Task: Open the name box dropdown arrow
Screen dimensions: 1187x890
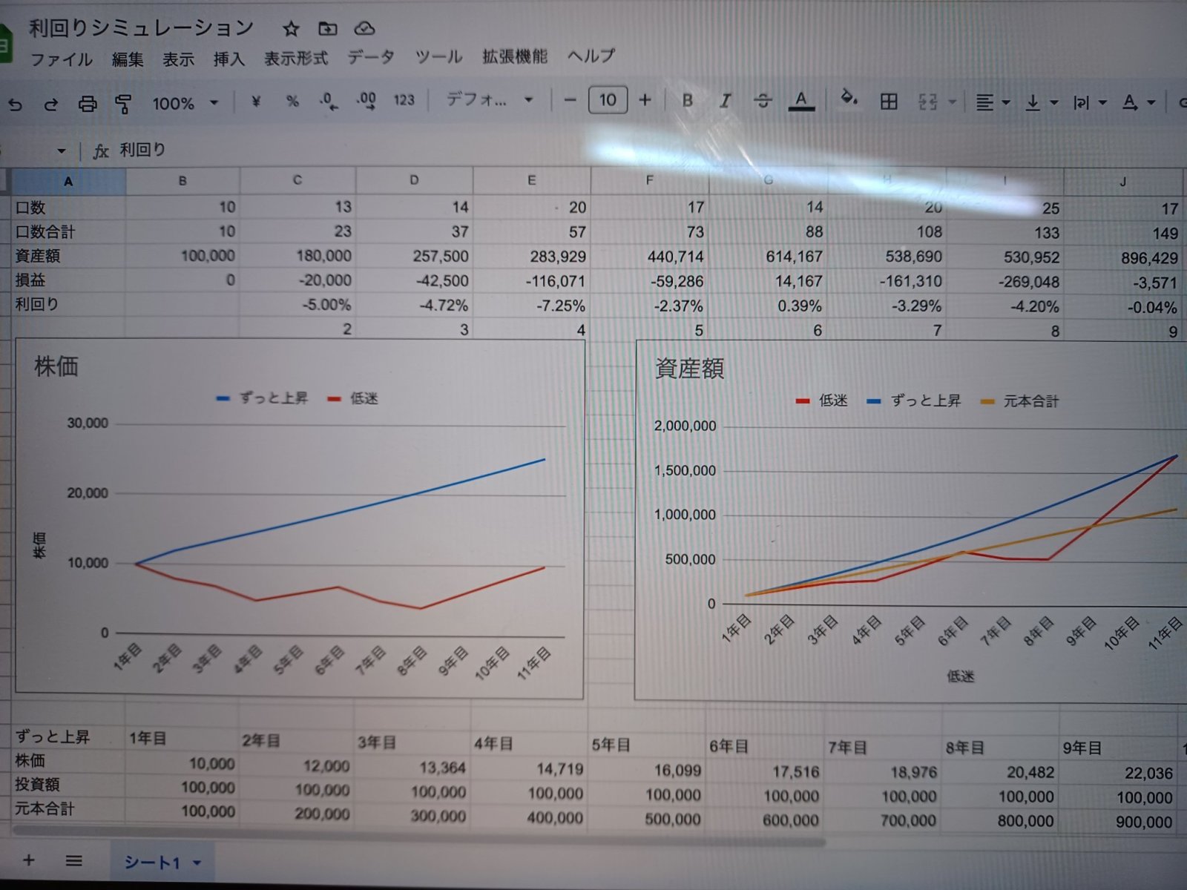Action: pos(62,151)
